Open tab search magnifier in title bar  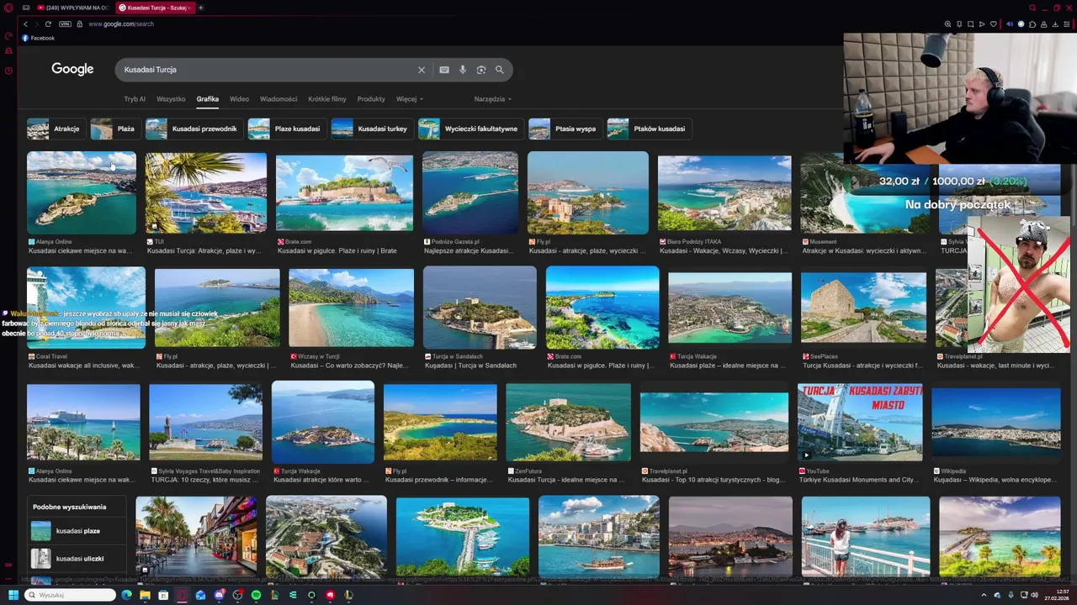pyautogui.click(x=1032, y=8)
